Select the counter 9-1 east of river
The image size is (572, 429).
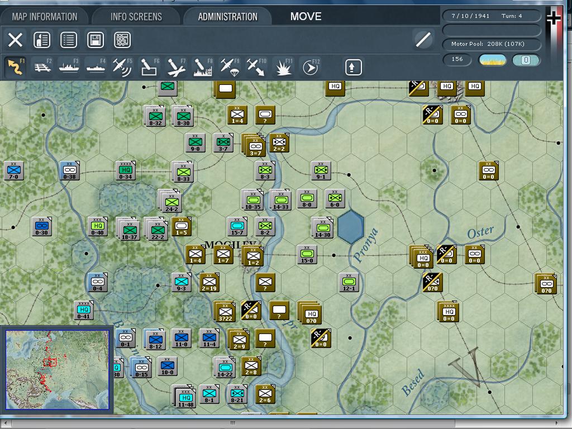coord(321,170)
